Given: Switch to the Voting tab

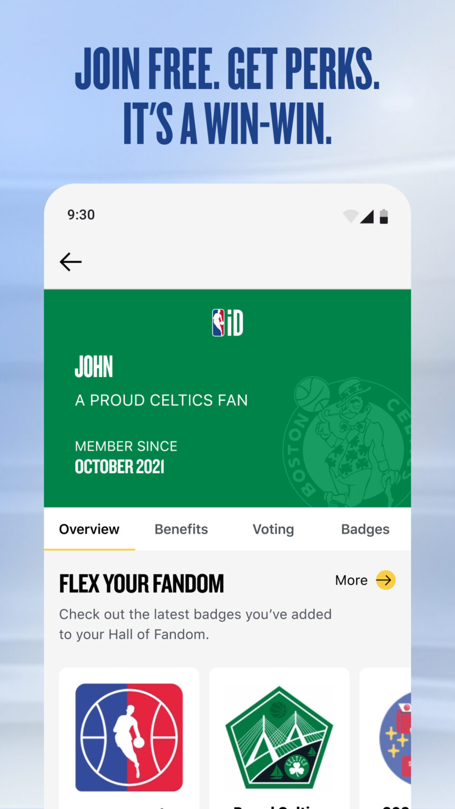Looking at the screenshot, I should pyautogui.click(x=273, y=529).
